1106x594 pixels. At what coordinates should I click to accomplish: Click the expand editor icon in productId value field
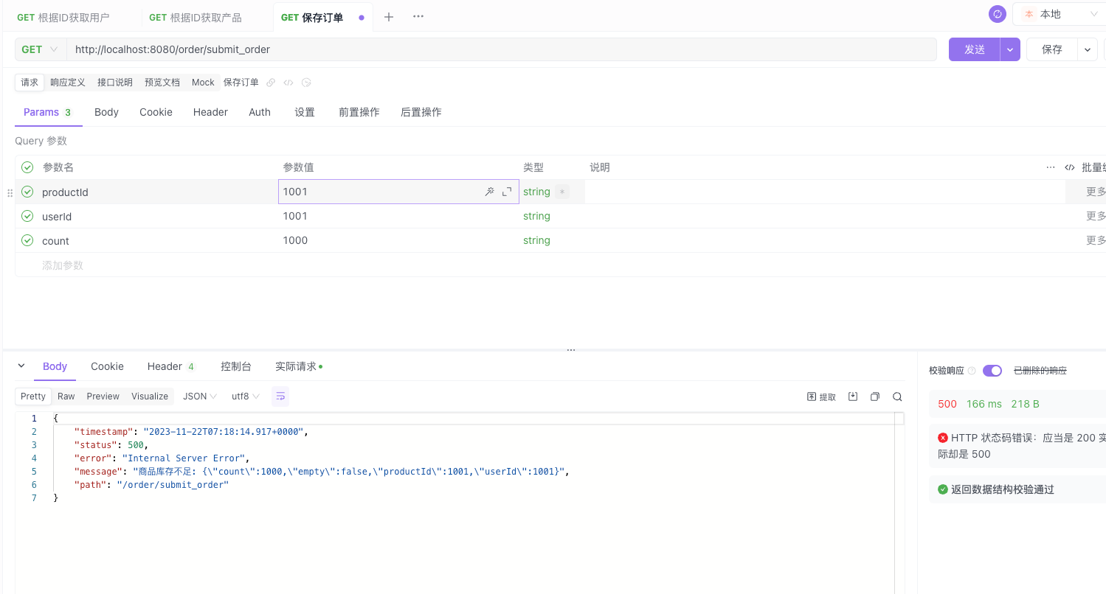tap(507, 192)
